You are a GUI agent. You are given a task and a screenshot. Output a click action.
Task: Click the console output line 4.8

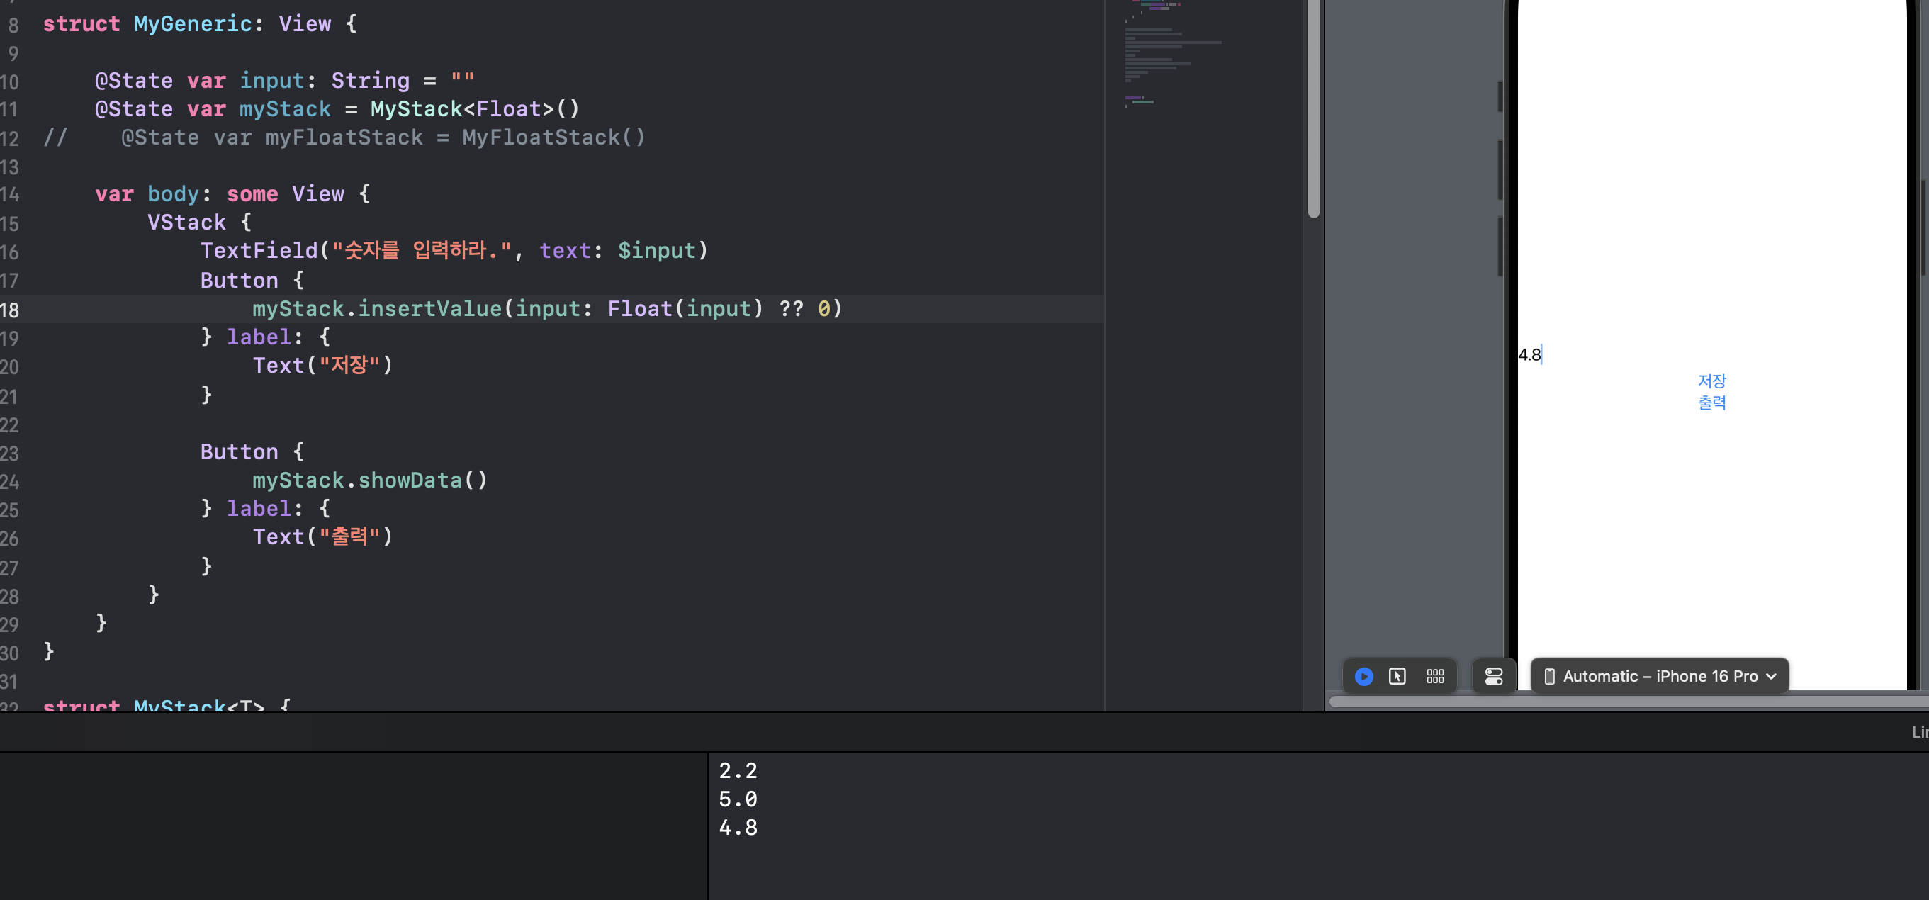tap(738, 828)
